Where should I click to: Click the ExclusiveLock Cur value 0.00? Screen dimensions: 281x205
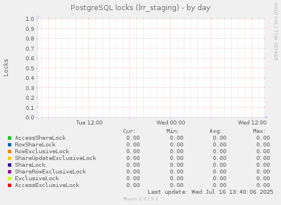coord(133,179)
